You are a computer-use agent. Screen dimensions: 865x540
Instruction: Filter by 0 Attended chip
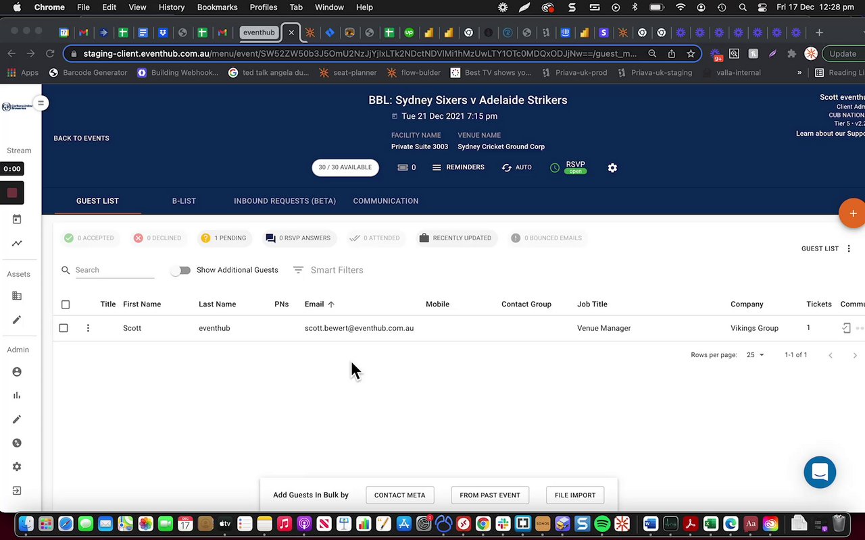[376, 238]
